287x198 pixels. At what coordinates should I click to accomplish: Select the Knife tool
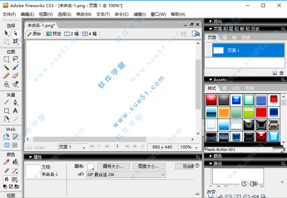(x=15, y=119)
